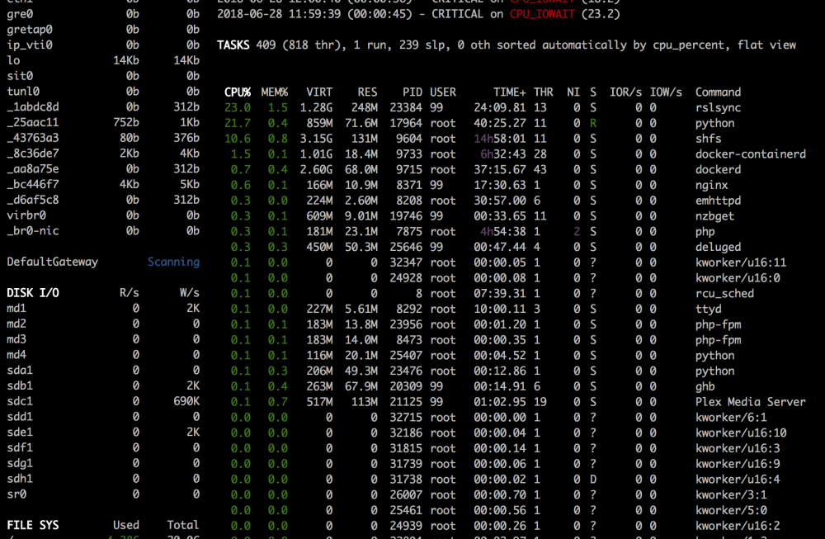The height and width of the screenshot is (539, 825).
Task: Click the IOW/s column header
Action: (x=666, y=92)
